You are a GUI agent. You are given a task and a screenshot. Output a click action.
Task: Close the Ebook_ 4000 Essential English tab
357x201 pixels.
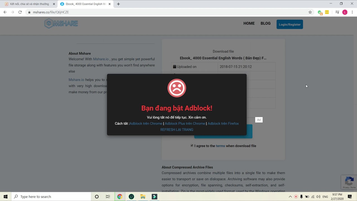coord(110,4)
